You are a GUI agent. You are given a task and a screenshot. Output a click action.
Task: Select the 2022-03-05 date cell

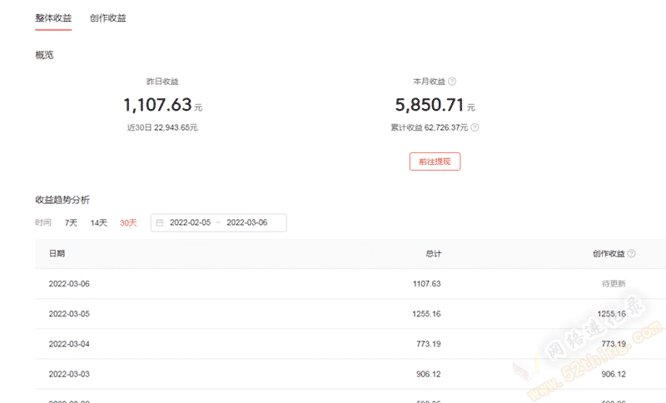69,314
